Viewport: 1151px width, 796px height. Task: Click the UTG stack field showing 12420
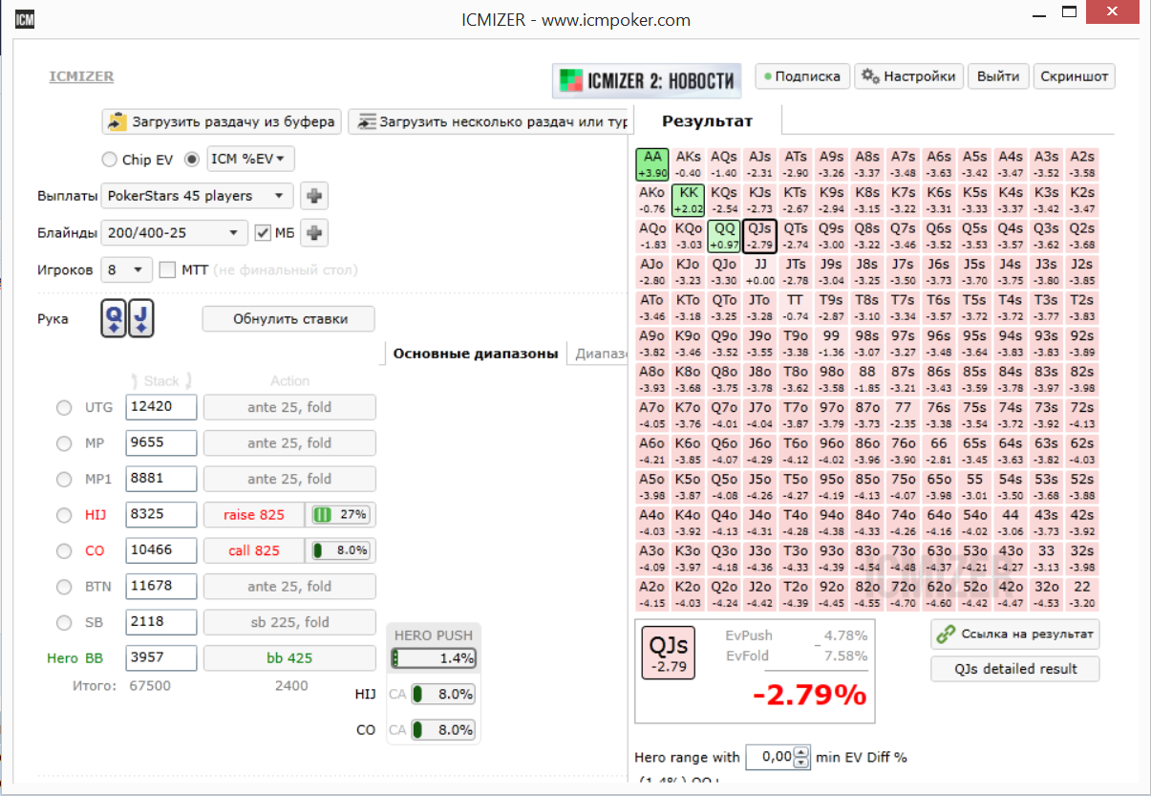161,408
